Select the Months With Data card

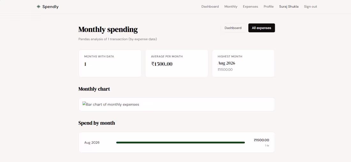point(110,63)
